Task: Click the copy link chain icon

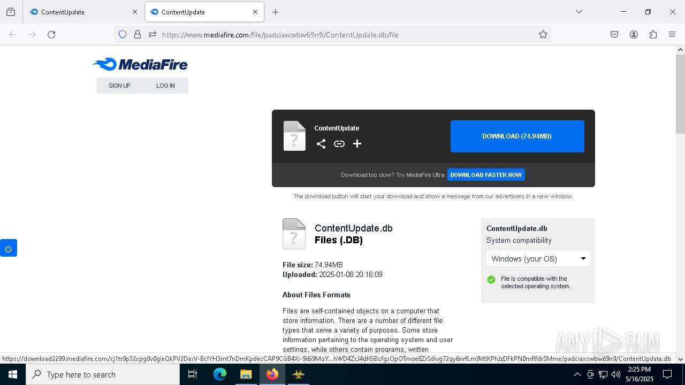Action: click(339, 143)
